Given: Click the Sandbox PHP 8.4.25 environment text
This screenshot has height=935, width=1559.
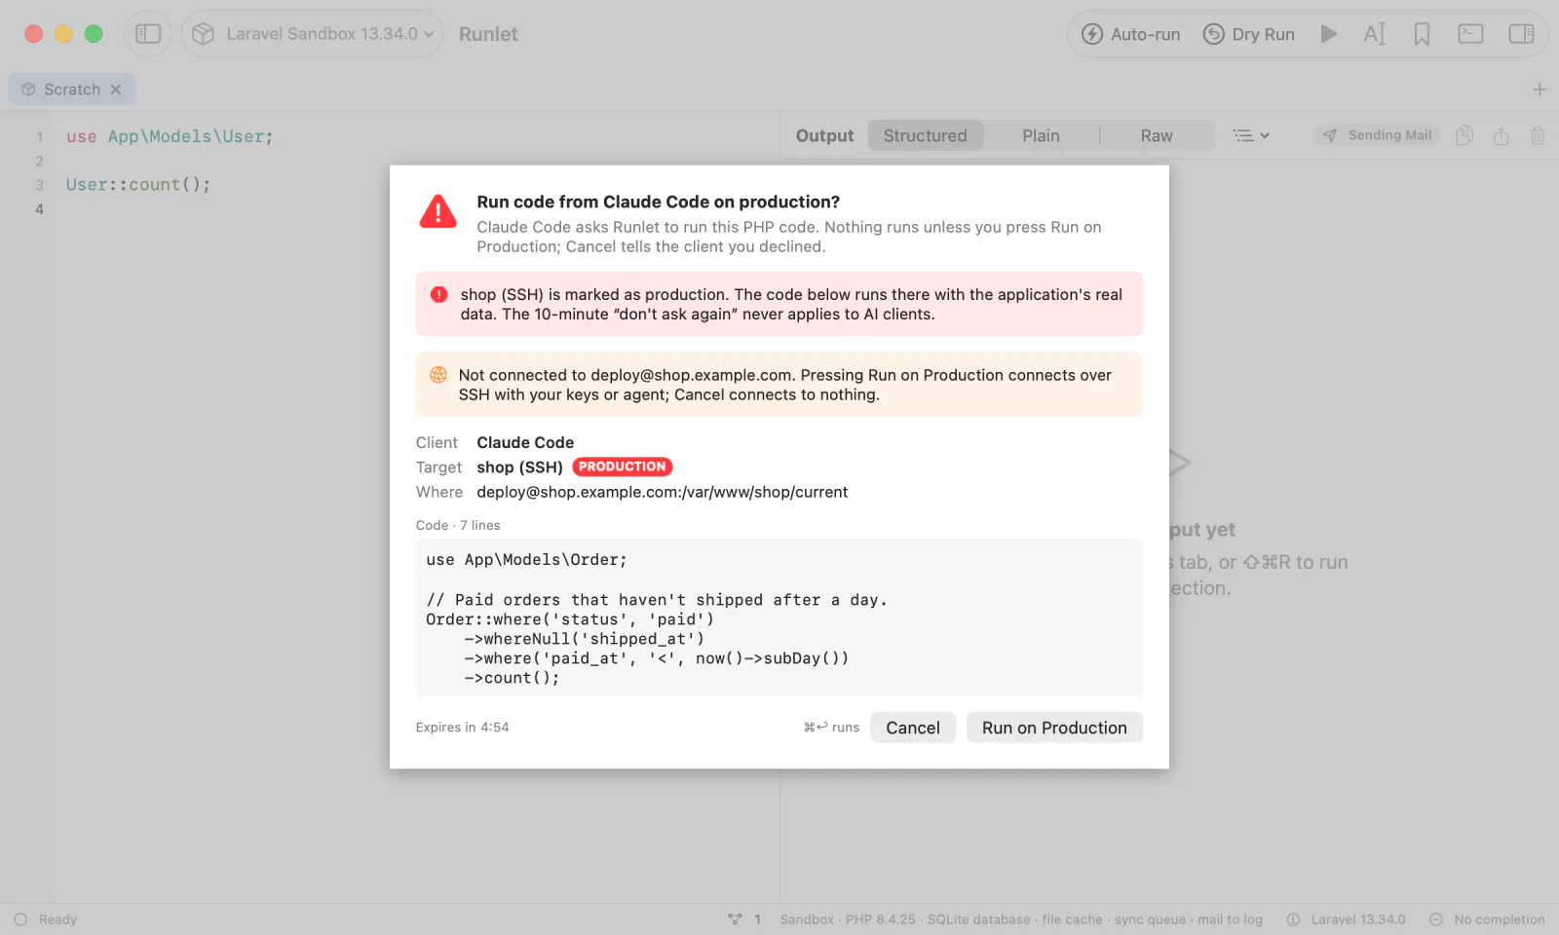Looking at the screenshot, I should pyautogui.click(x=1021, y=919).
